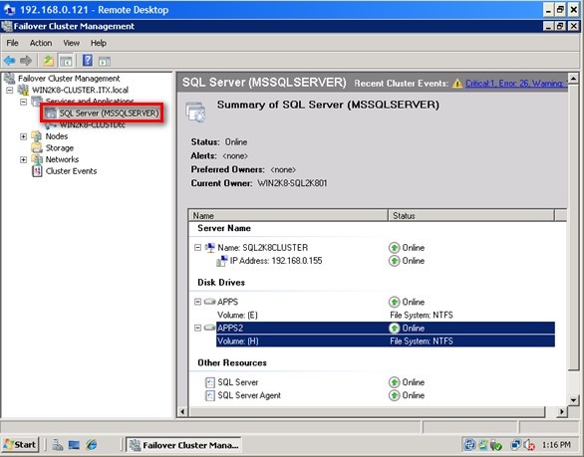Collapse the WIN2K8-CLUSTER.ITX.local tree node

coord(10,90)
